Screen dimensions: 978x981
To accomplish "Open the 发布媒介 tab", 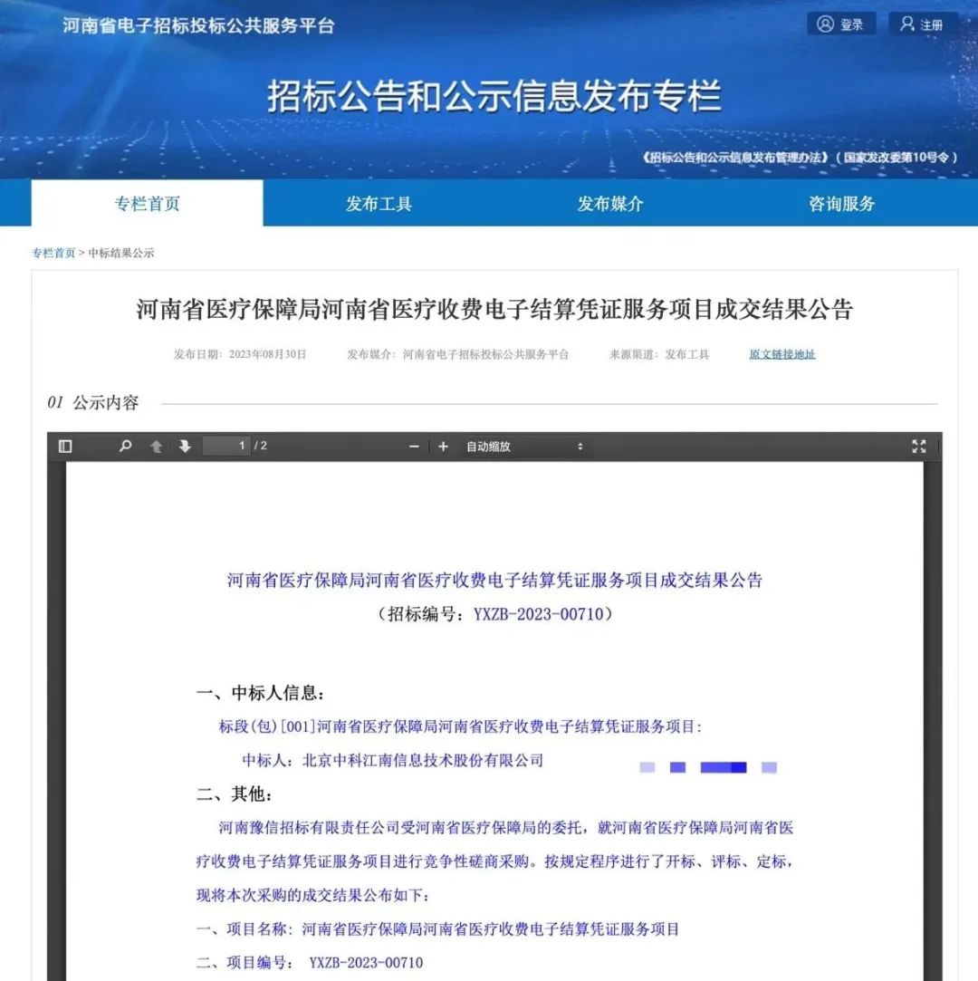I will [610, 203].
